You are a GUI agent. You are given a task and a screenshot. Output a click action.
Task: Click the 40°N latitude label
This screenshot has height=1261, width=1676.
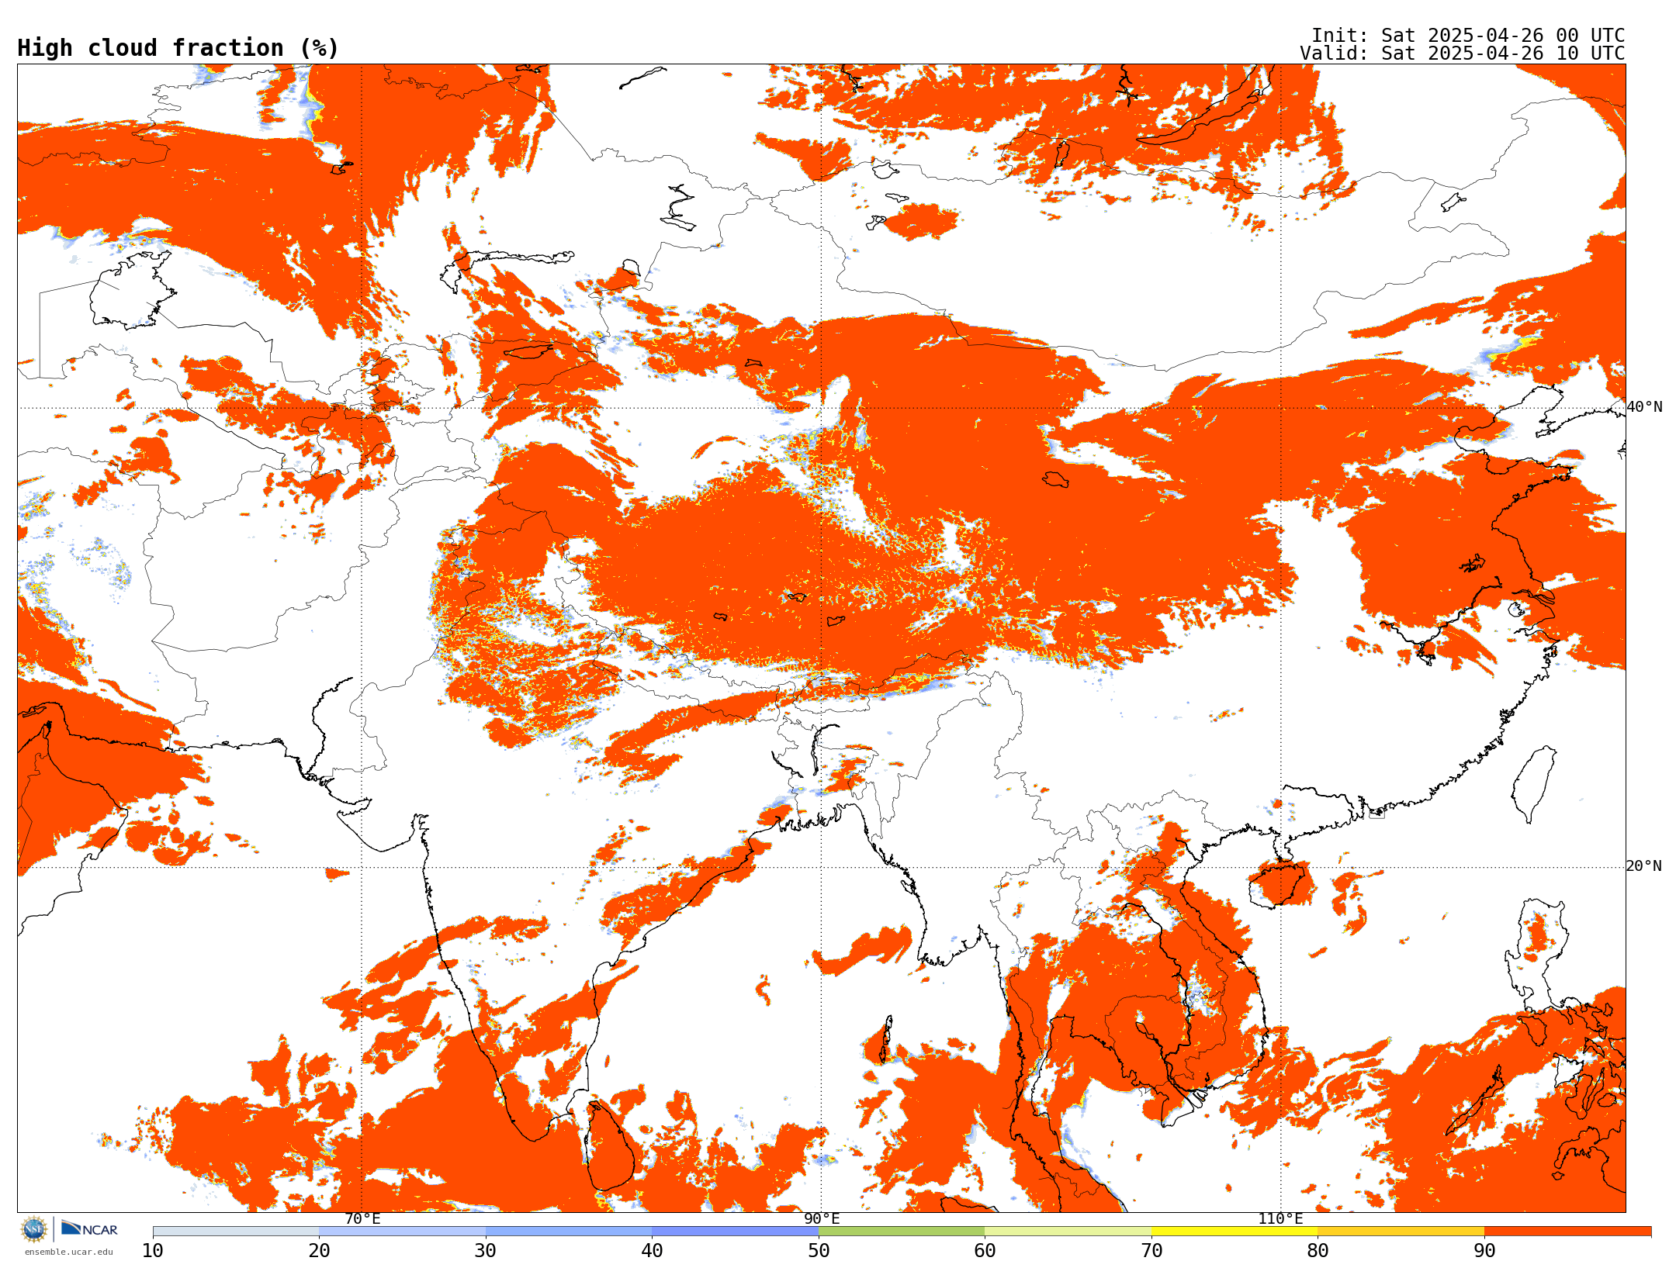coord(1644,406)
